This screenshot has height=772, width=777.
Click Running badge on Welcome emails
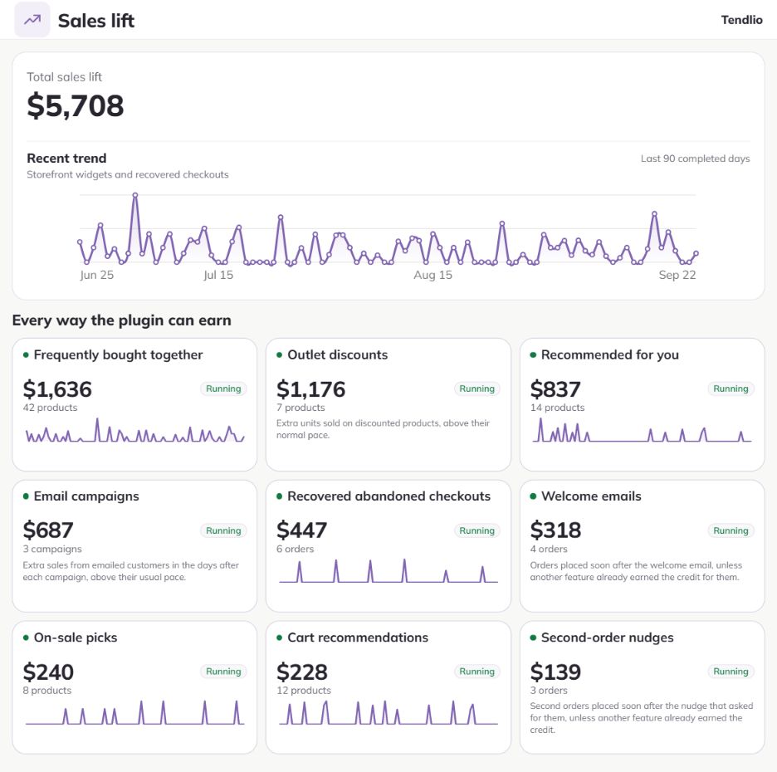731,530
